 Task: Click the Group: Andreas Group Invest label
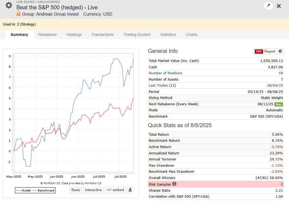pyautogui.click(x=50, y=14)
